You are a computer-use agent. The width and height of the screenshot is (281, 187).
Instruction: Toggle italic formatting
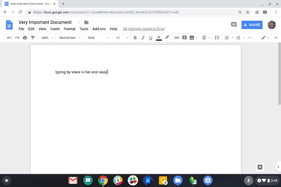[x=143, y=38]
